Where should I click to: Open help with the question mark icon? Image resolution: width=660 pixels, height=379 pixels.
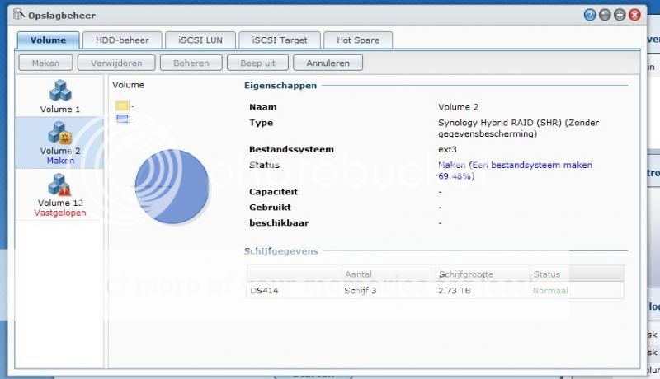coord(590,15)
